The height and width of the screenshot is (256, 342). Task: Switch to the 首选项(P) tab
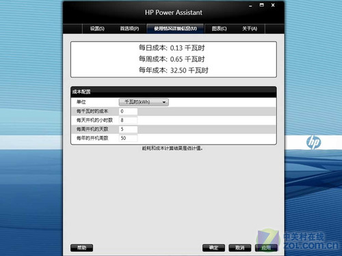[x=129, y=29]
